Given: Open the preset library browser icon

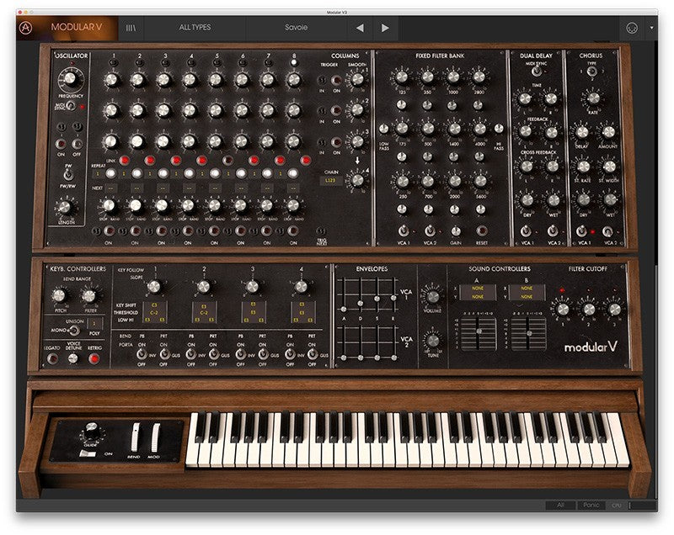Looking at the screenshot, I should [x=131, y=28].
